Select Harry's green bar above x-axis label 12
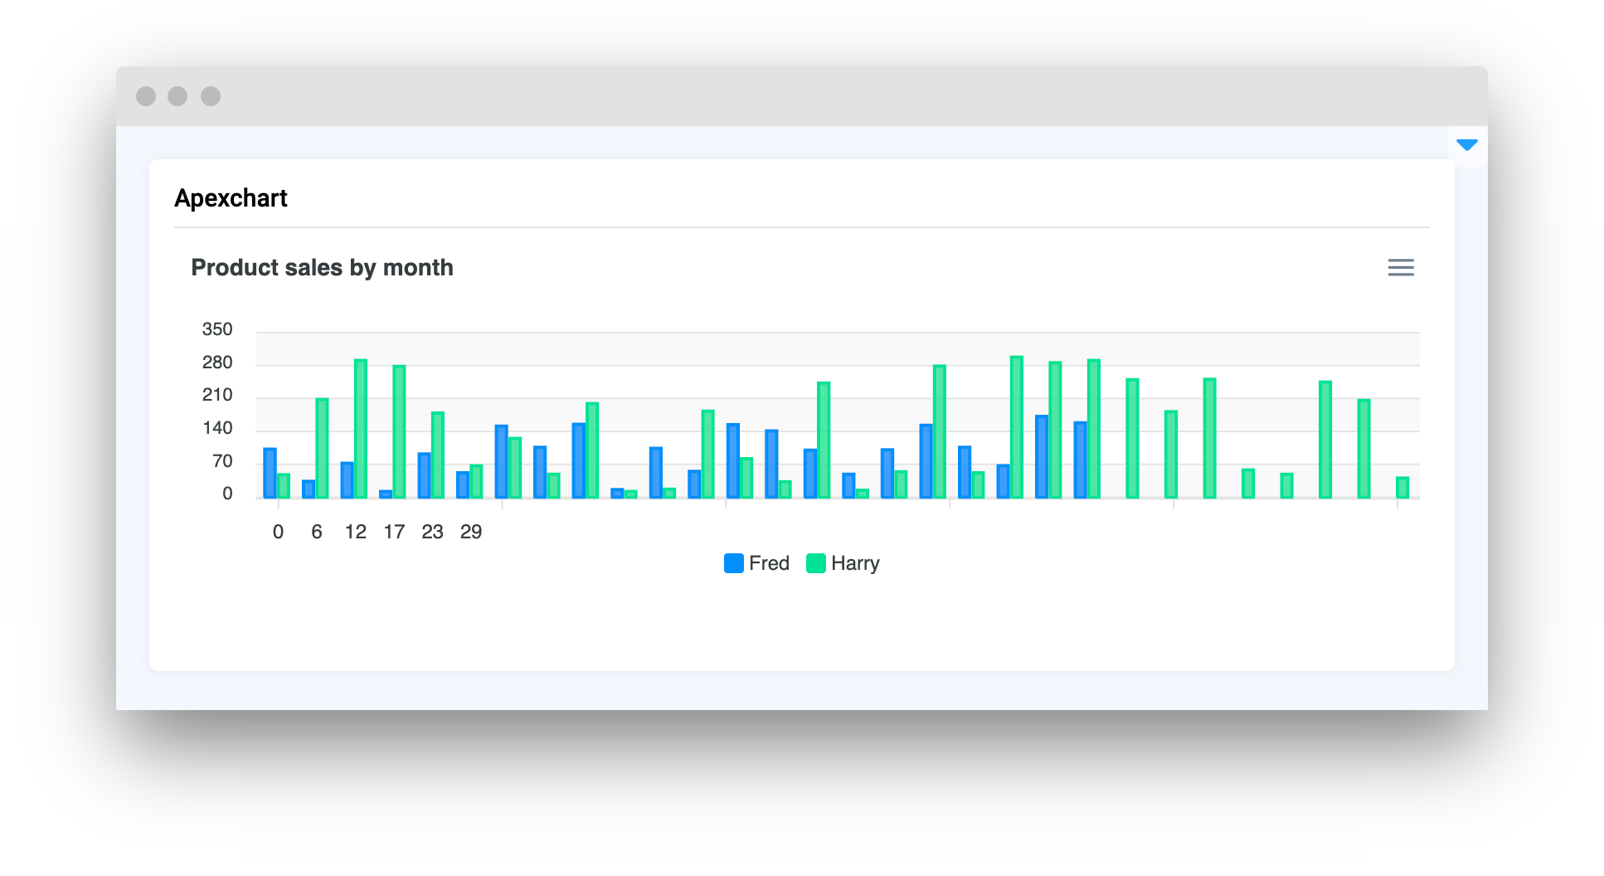The height and width of the screenshot is (876, 1604). 361,429
